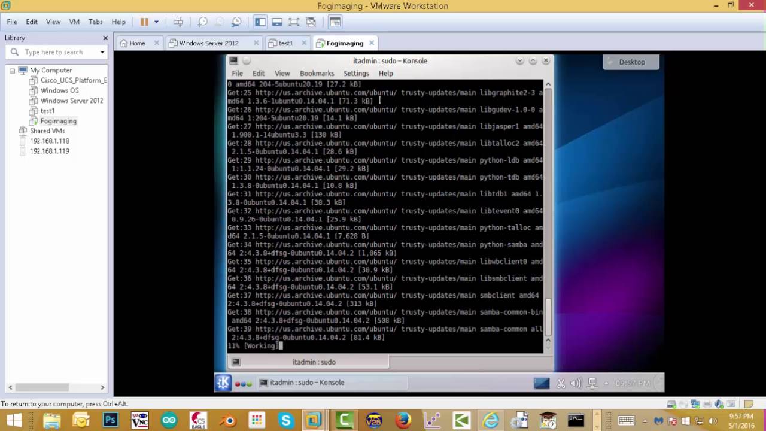Switch to the test1 tab
766x431 pixels.
point(285,43)
